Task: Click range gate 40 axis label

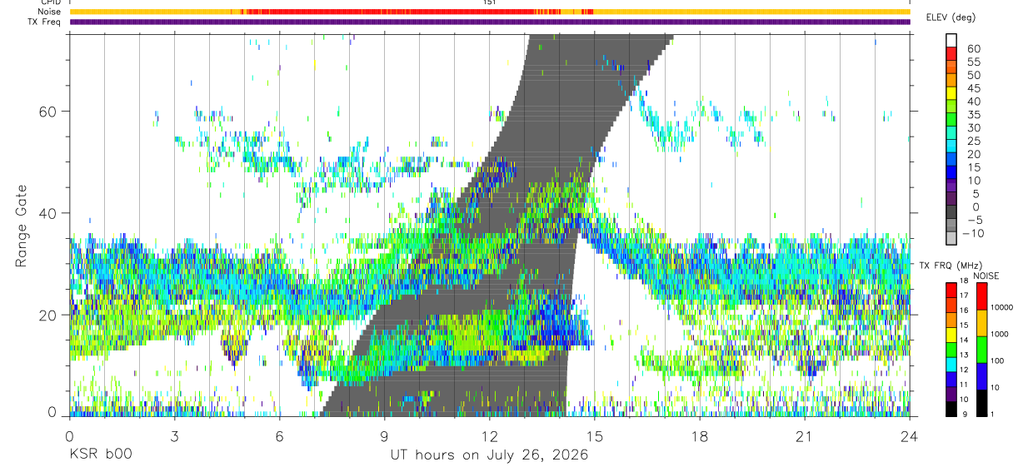Action: click(x=49, y=213)
